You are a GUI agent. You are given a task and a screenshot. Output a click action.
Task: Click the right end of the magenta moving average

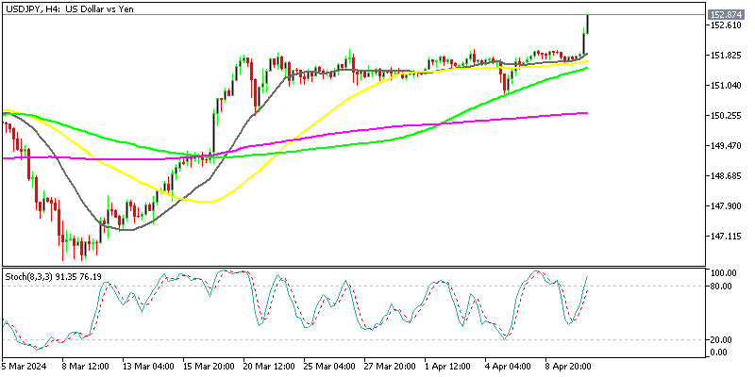click(x=587, y=113)
